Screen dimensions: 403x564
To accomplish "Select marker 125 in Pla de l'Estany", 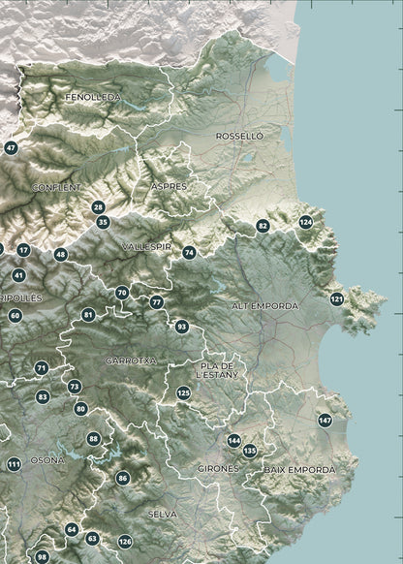I will pos(183,392).
